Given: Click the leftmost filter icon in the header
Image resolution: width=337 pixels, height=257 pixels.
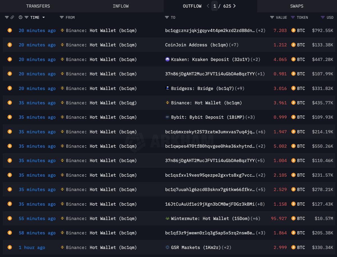Looking at the screenshot, I should click(6, 17).
